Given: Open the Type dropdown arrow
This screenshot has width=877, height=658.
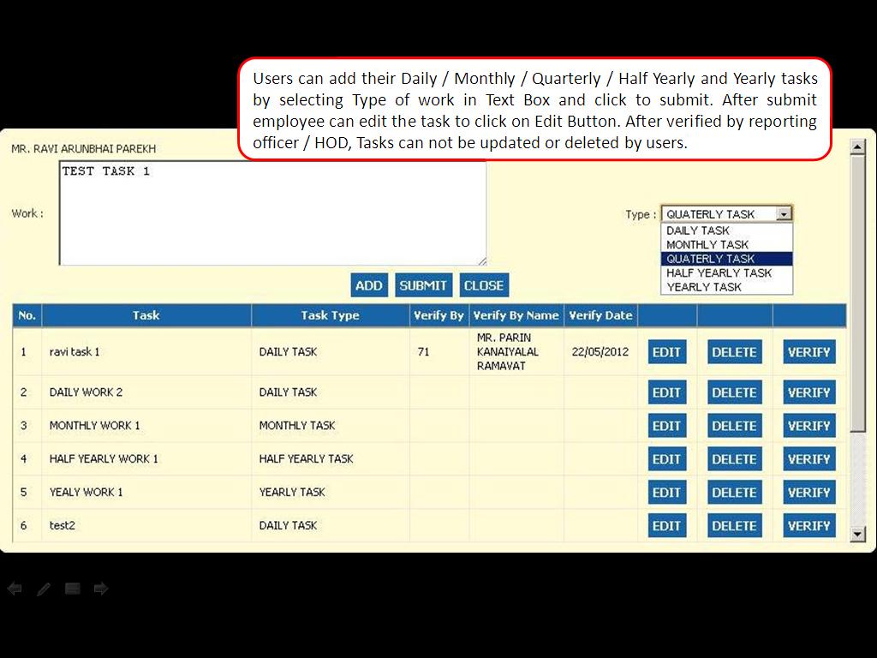Looking at the screenshot, I should (785, 214).
